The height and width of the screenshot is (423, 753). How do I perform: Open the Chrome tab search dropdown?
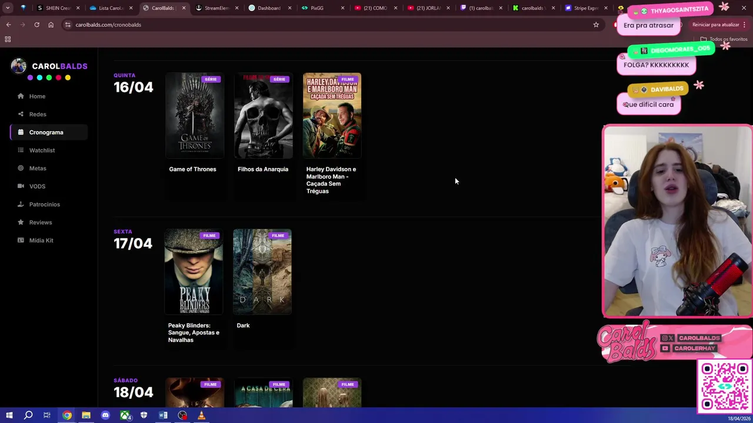click(x=8, y=8)
